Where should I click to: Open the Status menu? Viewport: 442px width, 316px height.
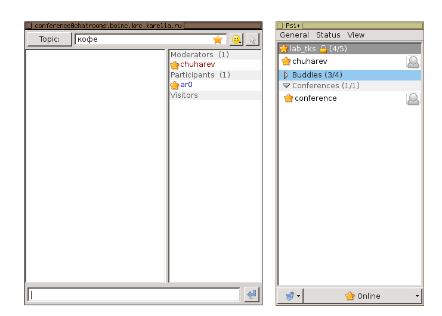click(328, 35)
